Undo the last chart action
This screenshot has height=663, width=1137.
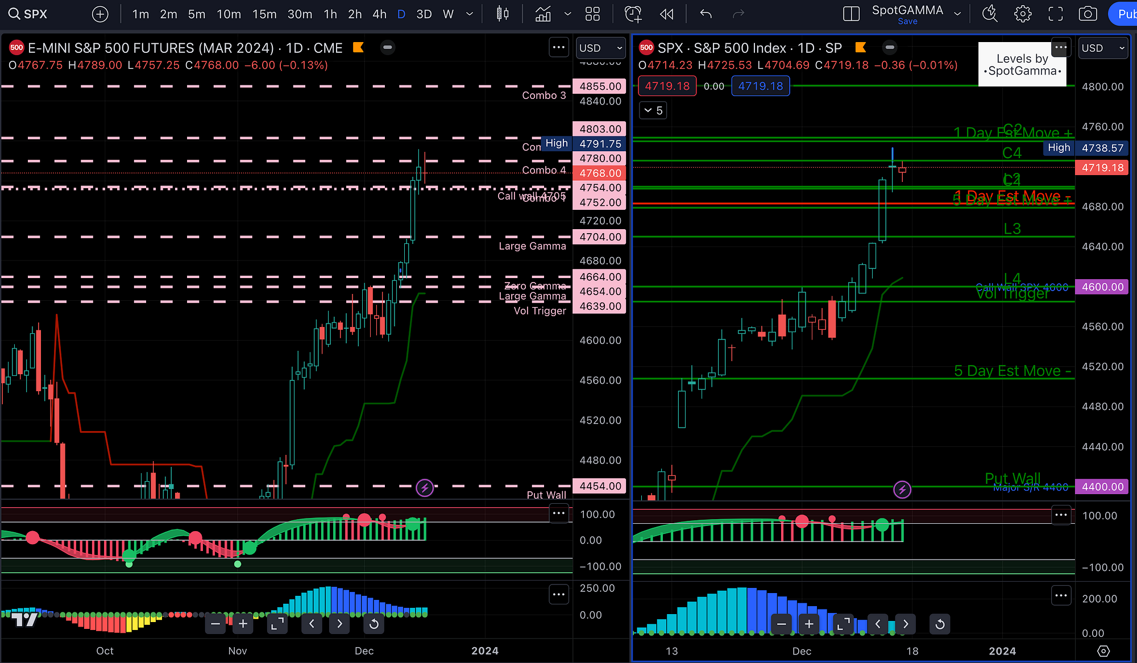pyautogui.click(x=706, y=14)
